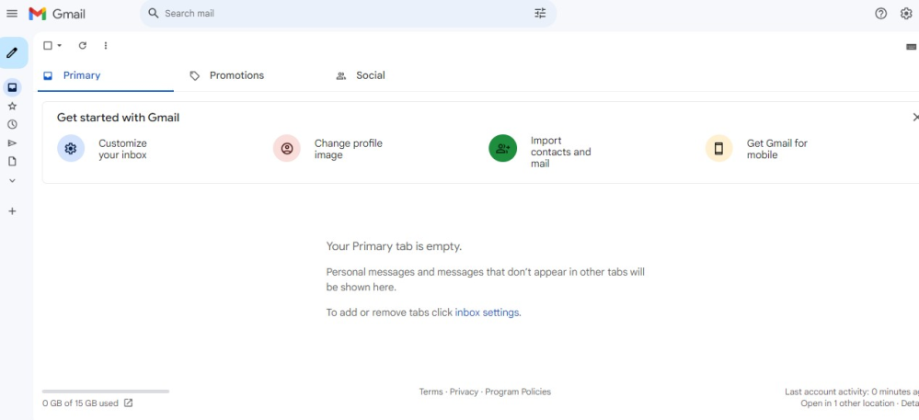Expand More labels chevron in sidebar
Image resolution: width=919 pixels, height=420 pixels.
pyautogui.click(x=12, y=180)
